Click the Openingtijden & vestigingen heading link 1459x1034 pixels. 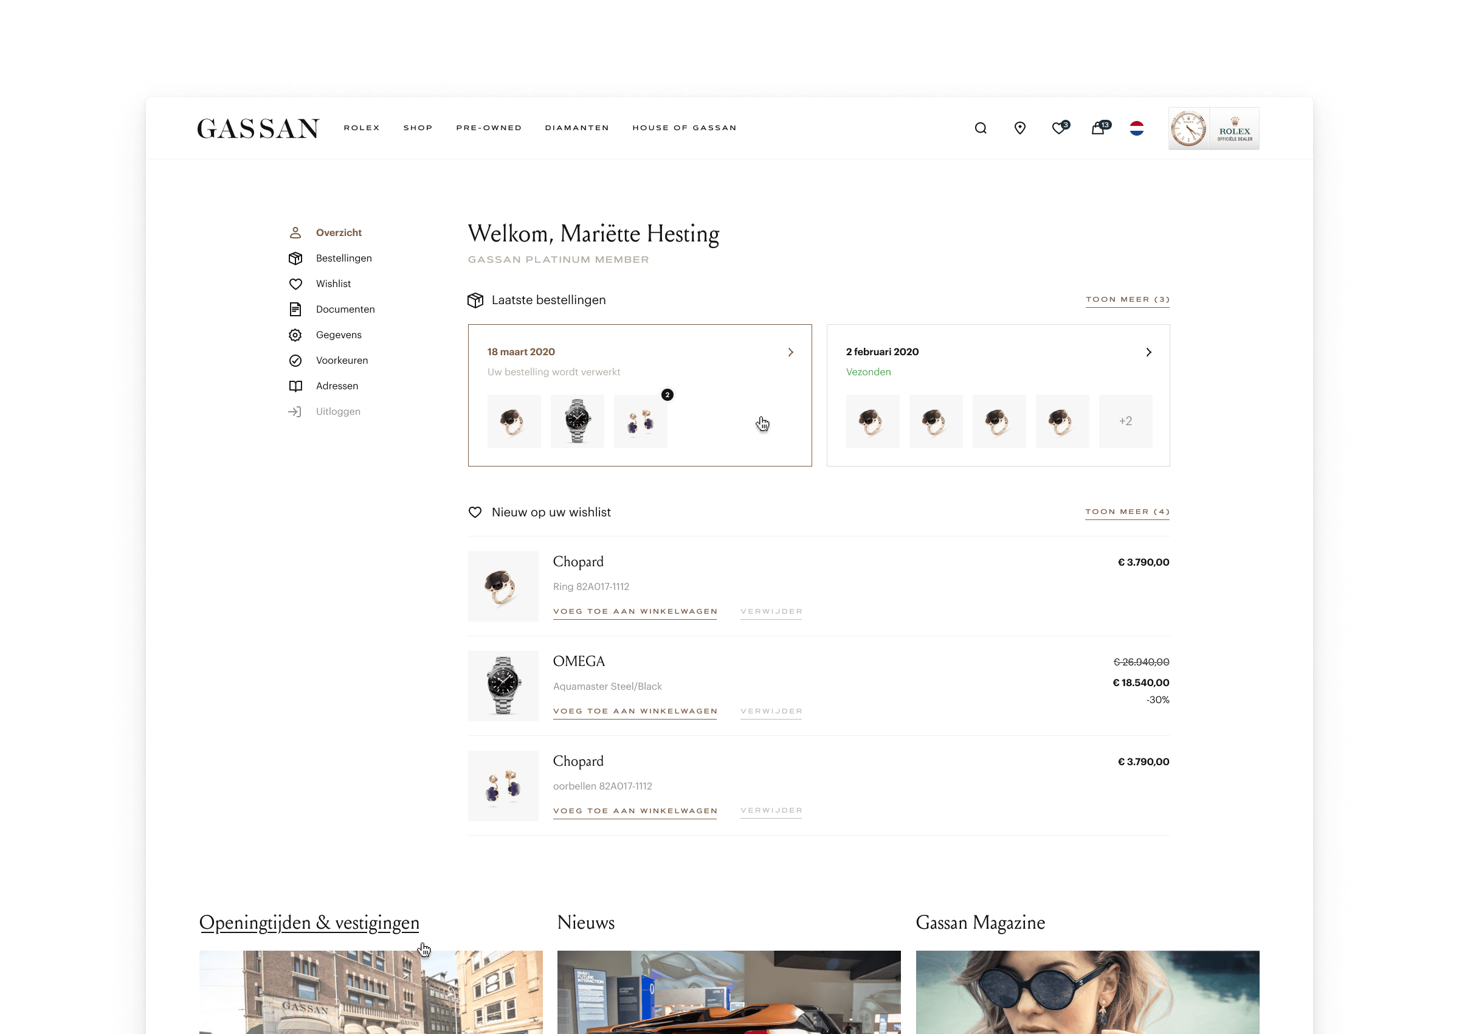tap(309, 923)
